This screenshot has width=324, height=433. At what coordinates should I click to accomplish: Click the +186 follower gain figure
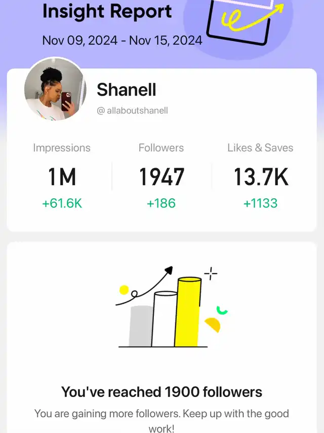[x=161, y=204]
